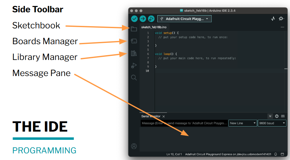Viewport: 290px width, 160px height.
Task: Expand the Adafruit Circuit Playground board selector
Action: (x=184, y=19)
